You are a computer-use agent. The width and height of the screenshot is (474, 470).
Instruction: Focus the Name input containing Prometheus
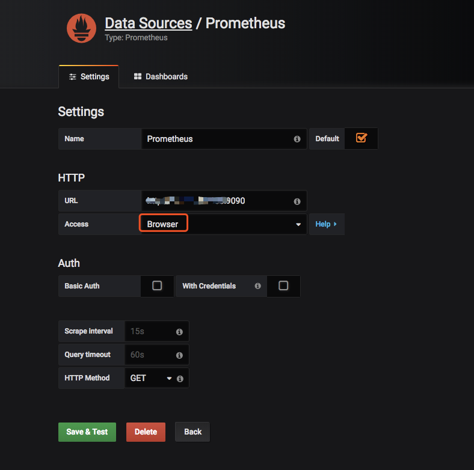point(224,139)
